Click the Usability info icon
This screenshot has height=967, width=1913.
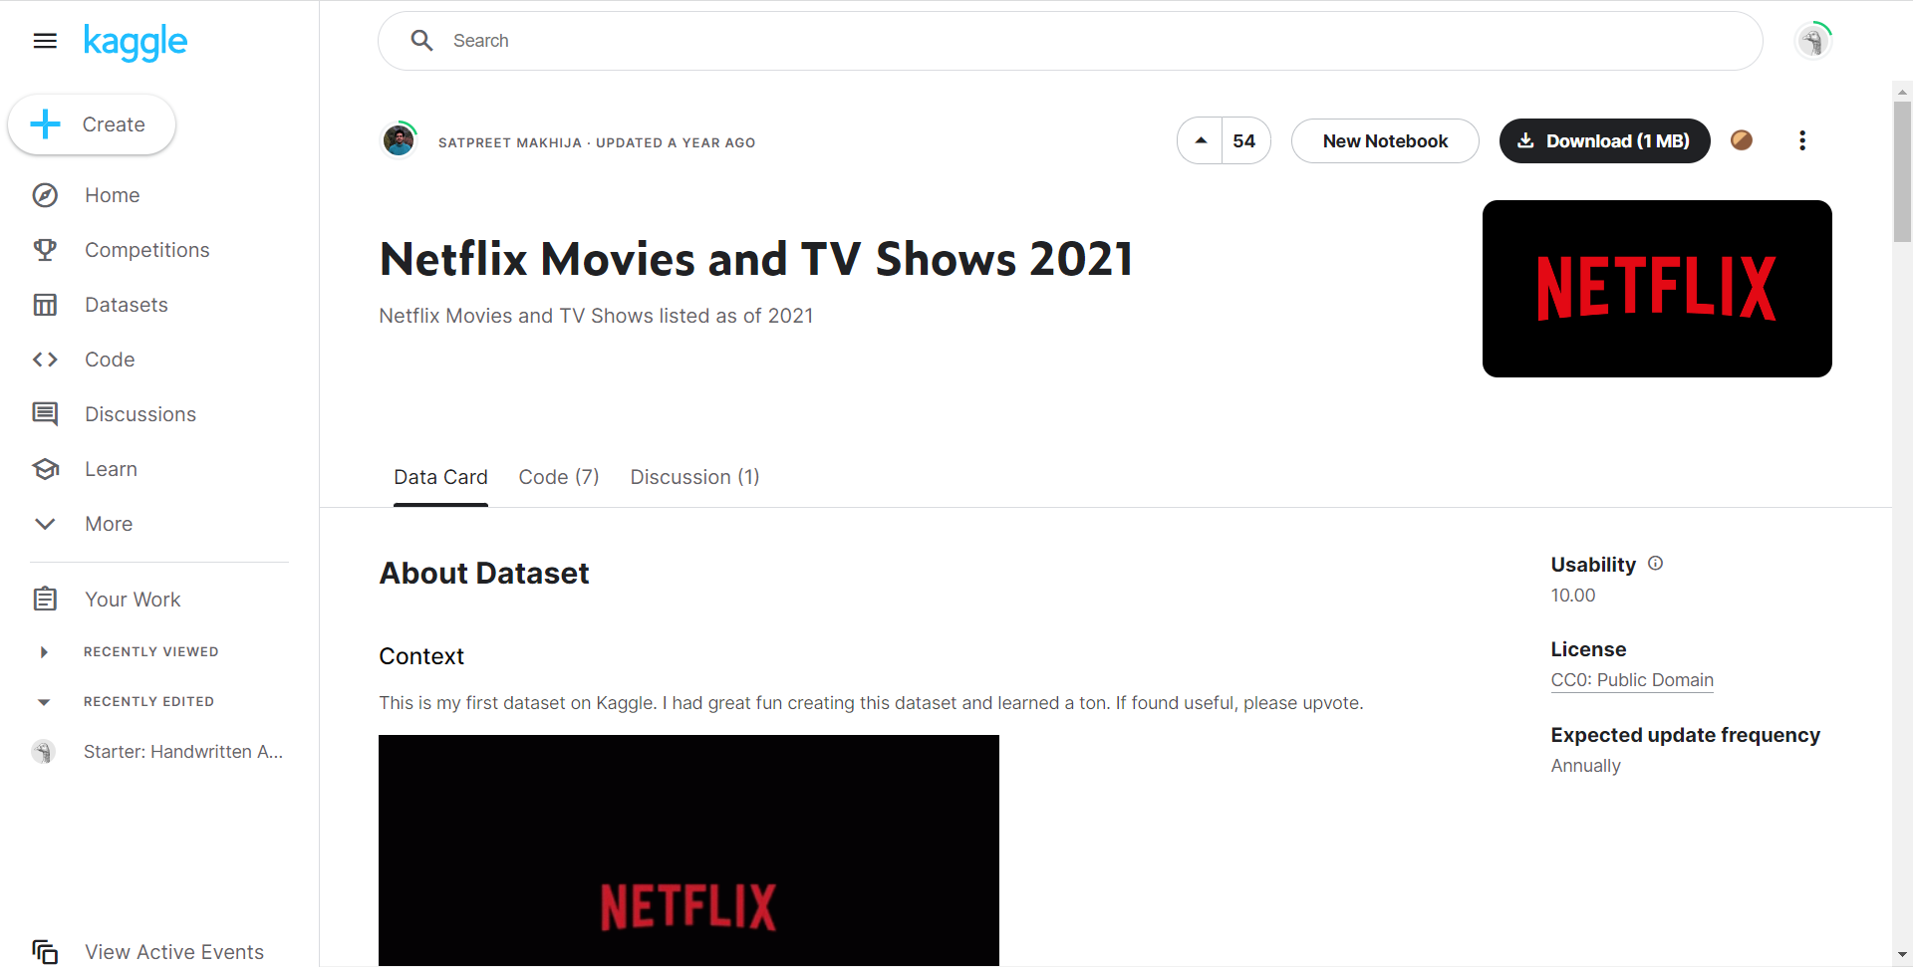pyautogui.click(x=1656, y=564)
